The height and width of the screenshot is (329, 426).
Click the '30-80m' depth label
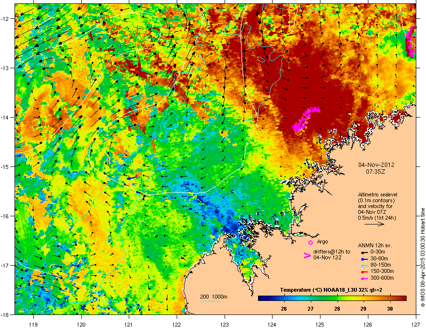pos(379,258)
